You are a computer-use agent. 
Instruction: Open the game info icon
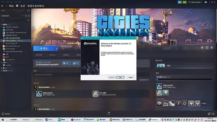click(x=207, y=47)
